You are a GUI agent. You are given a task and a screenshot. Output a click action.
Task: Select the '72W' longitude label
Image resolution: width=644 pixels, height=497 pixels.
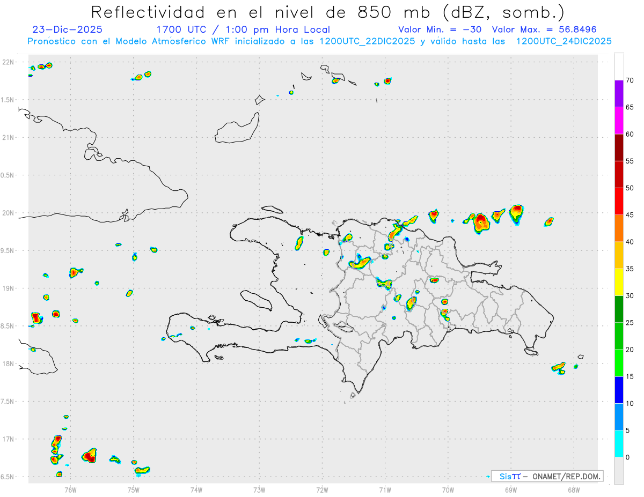322,489
